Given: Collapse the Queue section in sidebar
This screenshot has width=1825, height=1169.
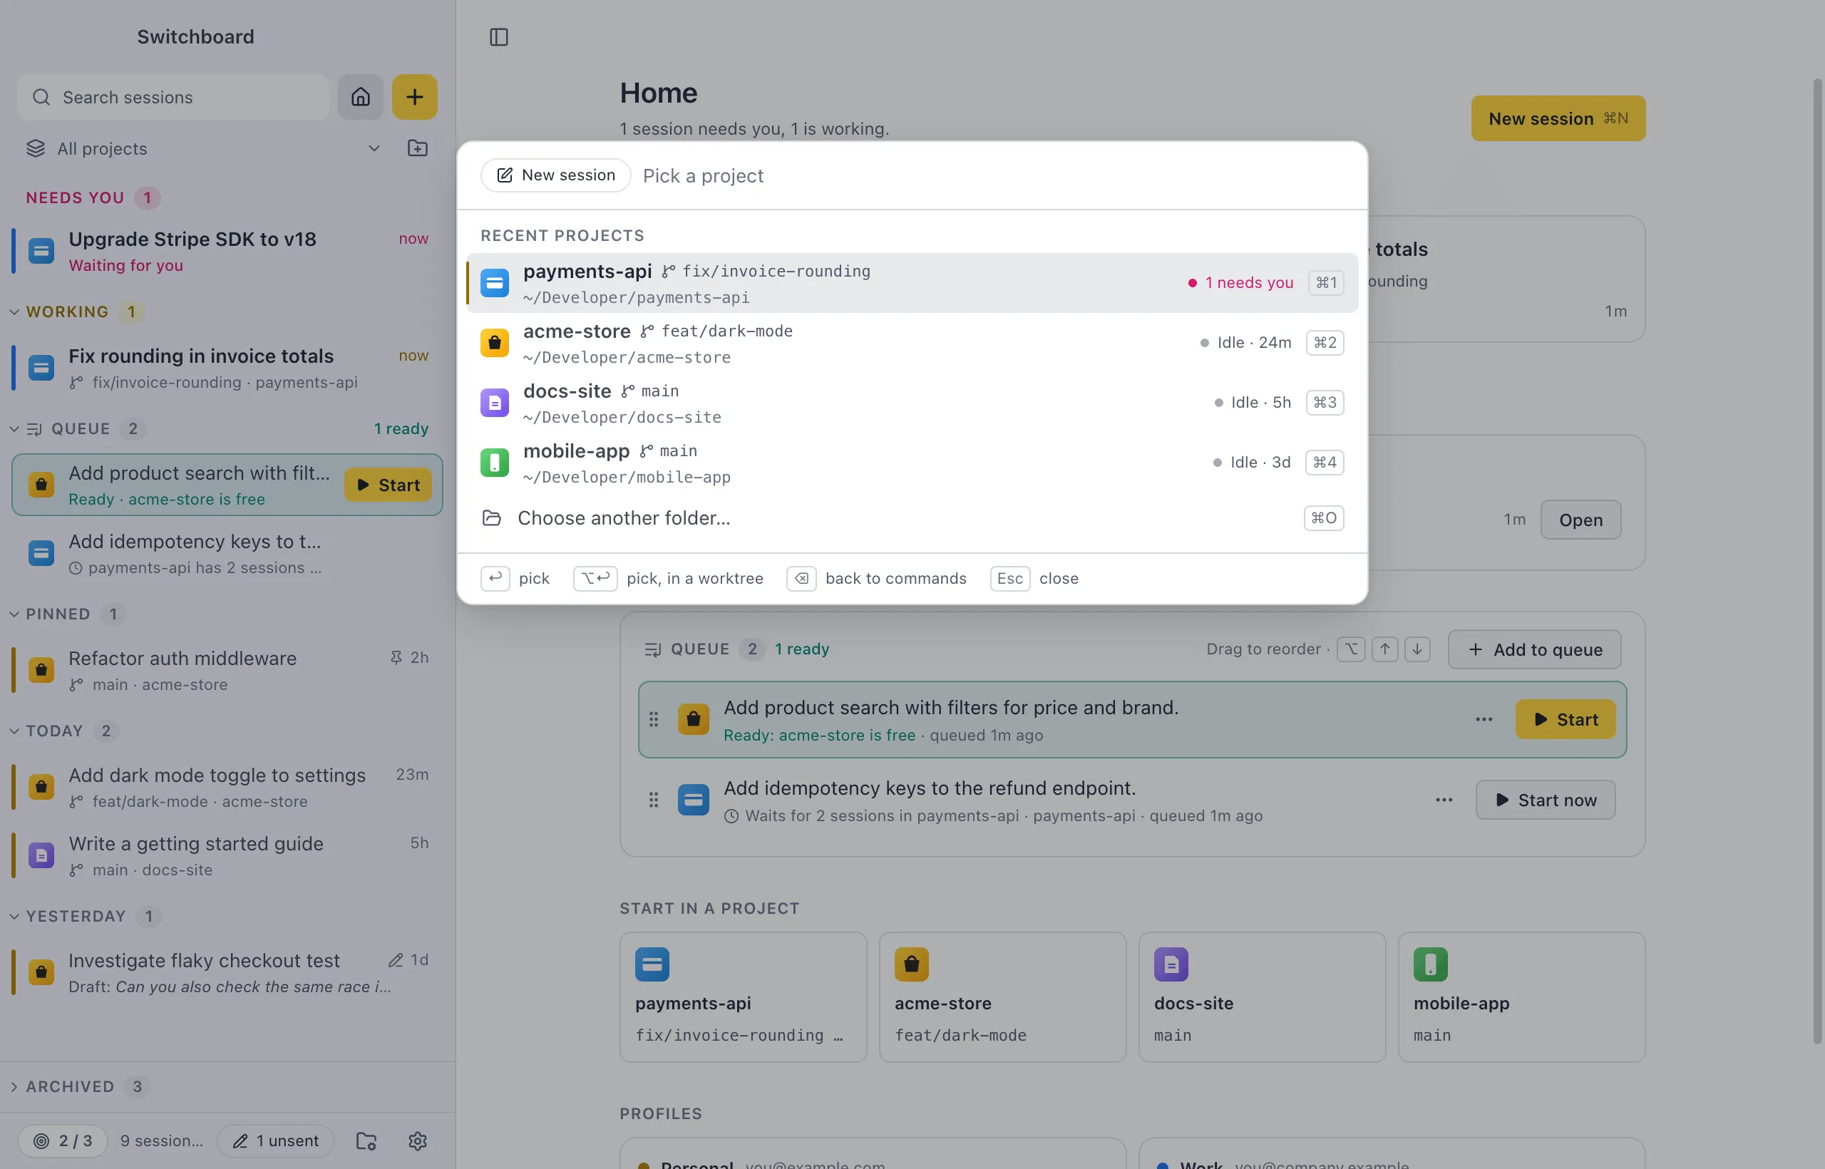Looking at the screenshot, I should [x=14, y=429].
